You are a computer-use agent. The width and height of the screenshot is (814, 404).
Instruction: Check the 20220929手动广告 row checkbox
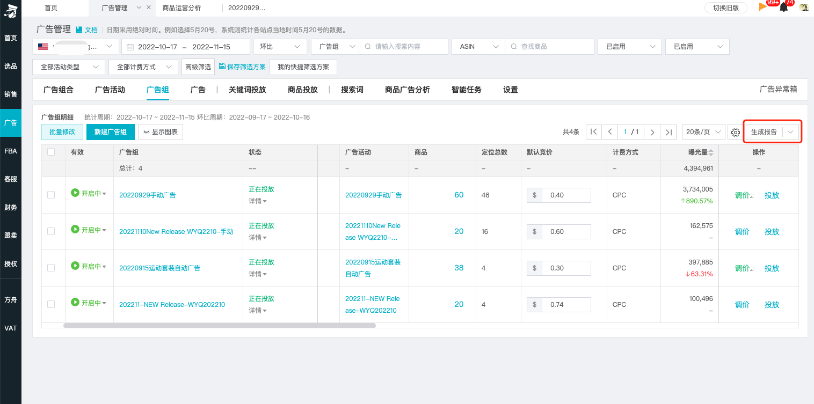[x=51, y=195]
